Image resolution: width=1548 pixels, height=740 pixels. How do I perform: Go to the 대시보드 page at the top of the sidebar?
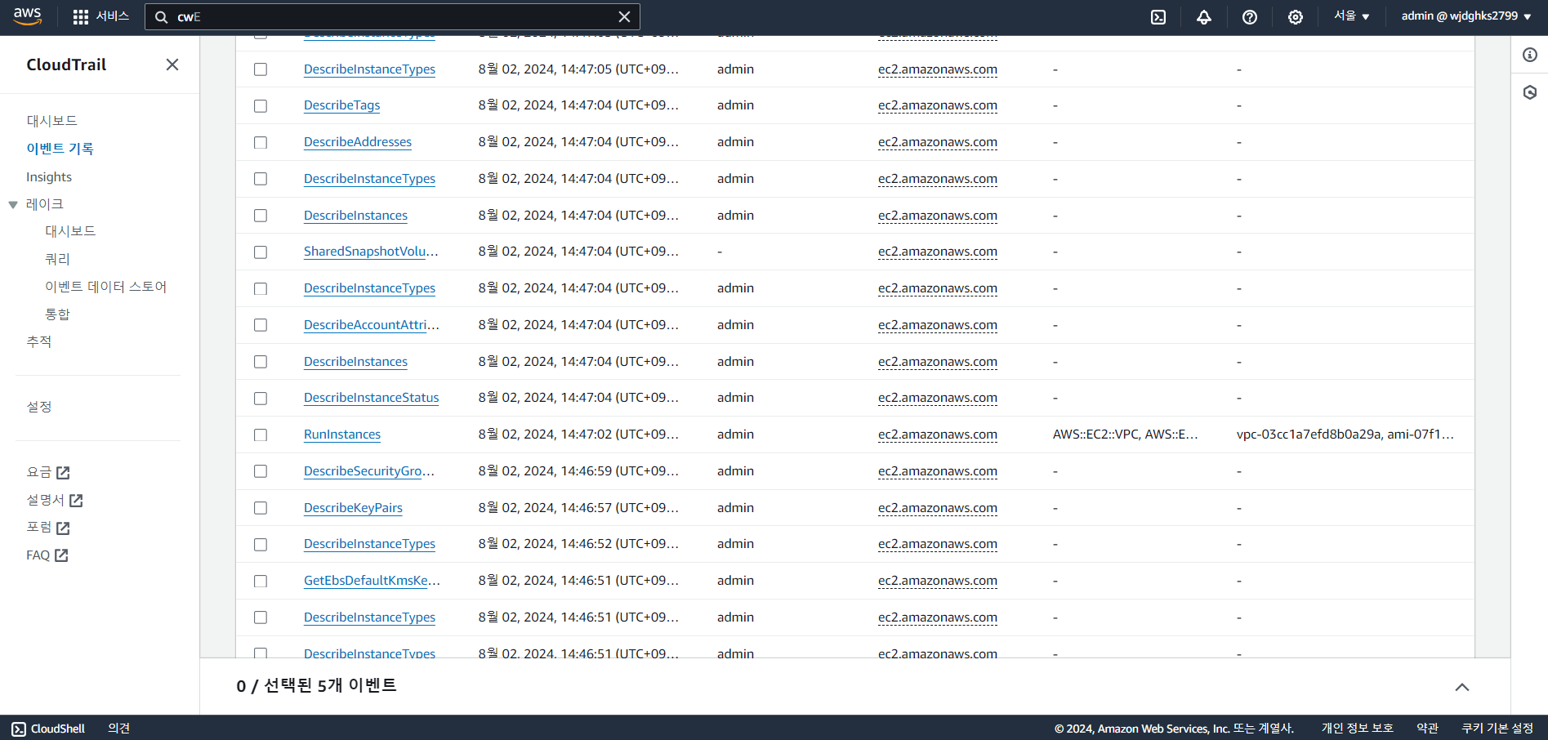[51, 121]
